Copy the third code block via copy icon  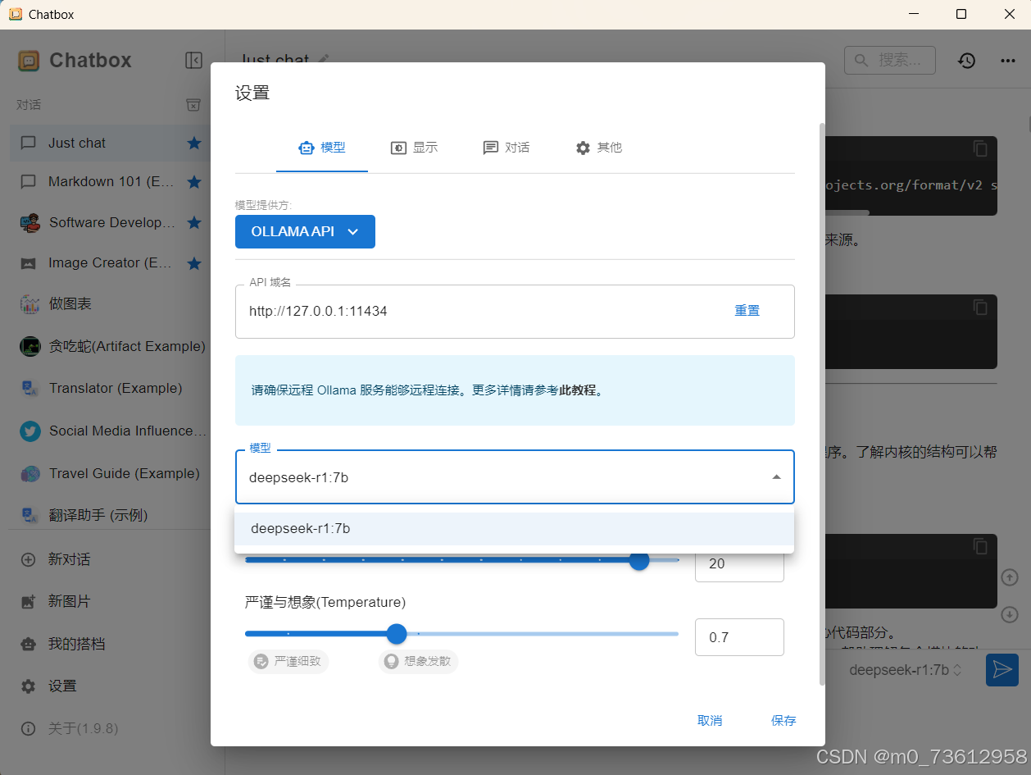980,546
